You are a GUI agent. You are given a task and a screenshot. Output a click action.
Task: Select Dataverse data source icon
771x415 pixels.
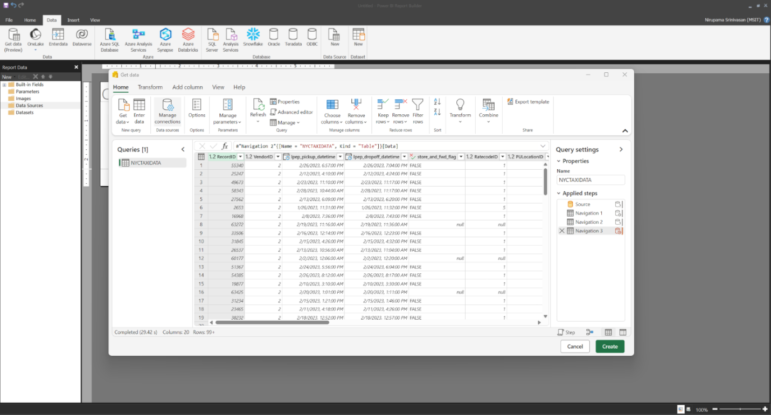tap(82, 38)
